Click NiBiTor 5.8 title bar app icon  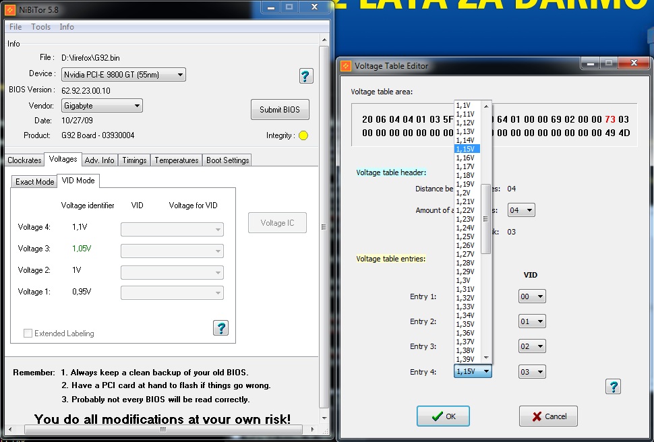point(11,9)
